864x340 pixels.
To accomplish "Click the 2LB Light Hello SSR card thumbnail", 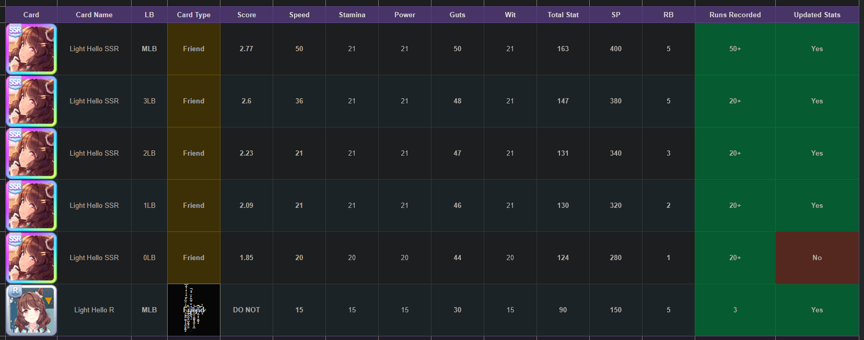I will tap(31, 153).
